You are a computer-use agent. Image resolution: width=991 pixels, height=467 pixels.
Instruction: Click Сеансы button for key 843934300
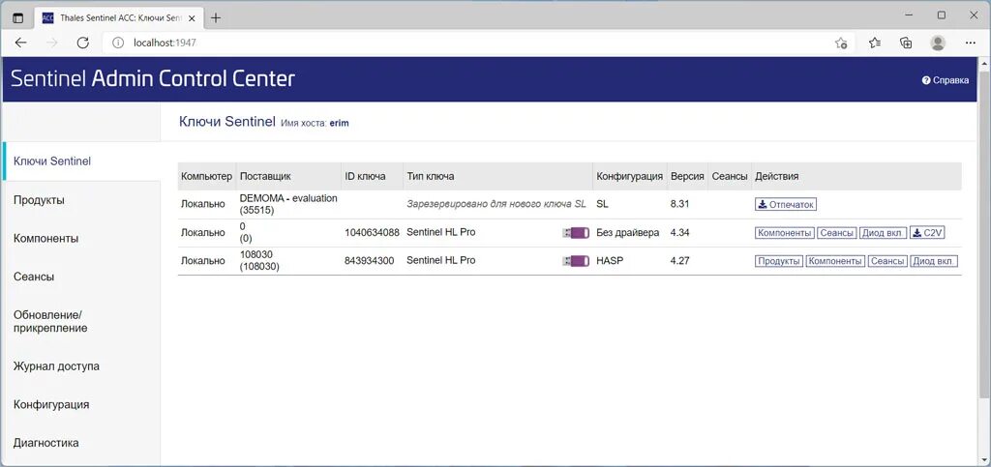point(887,261)
